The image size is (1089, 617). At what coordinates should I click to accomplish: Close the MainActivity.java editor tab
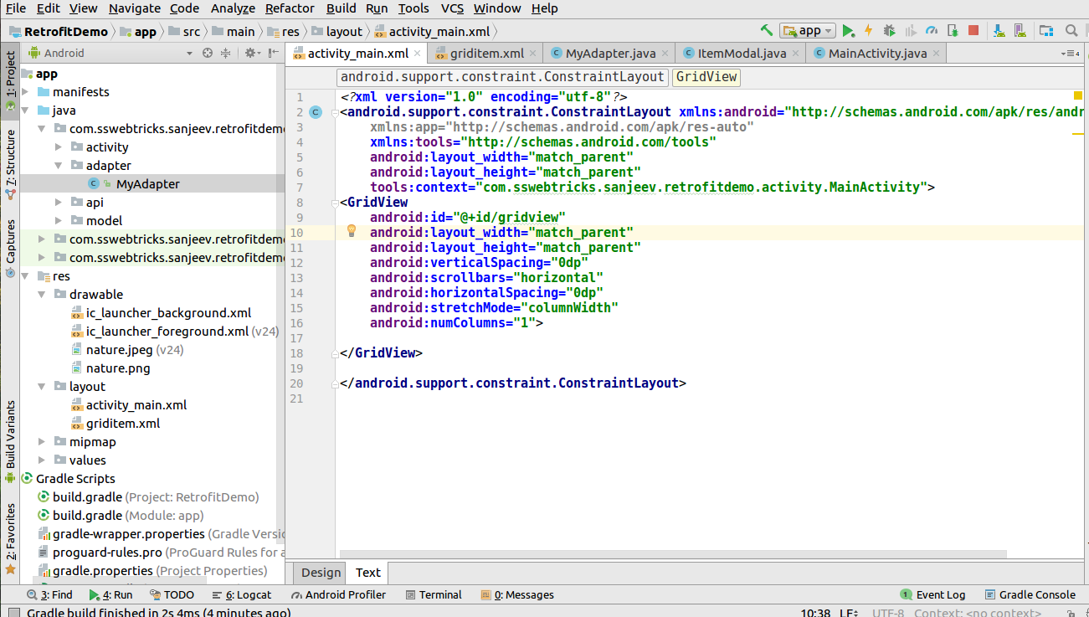(937, 53)
